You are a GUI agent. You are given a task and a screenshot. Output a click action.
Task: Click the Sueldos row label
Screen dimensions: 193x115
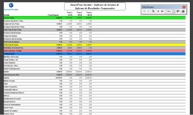tap(6, 72)
